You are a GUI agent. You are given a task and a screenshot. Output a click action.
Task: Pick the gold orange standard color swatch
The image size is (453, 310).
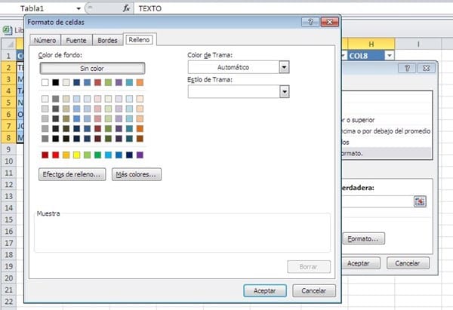[x=66, y=155]
